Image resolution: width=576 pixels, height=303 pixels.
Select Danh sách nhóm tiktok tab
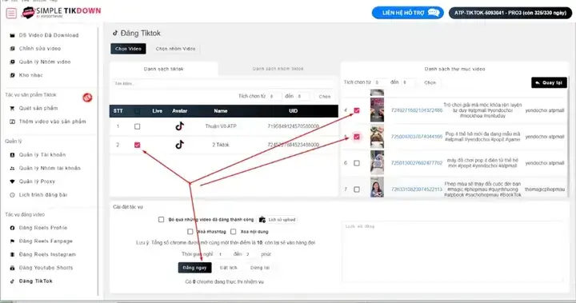click(x=278, y=69)
